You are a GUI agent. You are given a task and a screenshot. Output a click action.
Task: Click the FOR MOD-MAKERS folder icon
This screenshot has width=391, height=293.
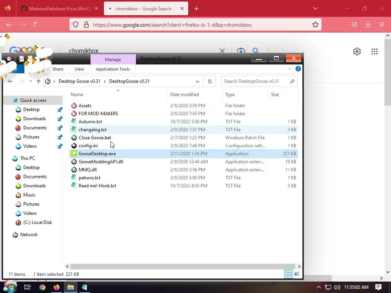click(x=74, y=114)
